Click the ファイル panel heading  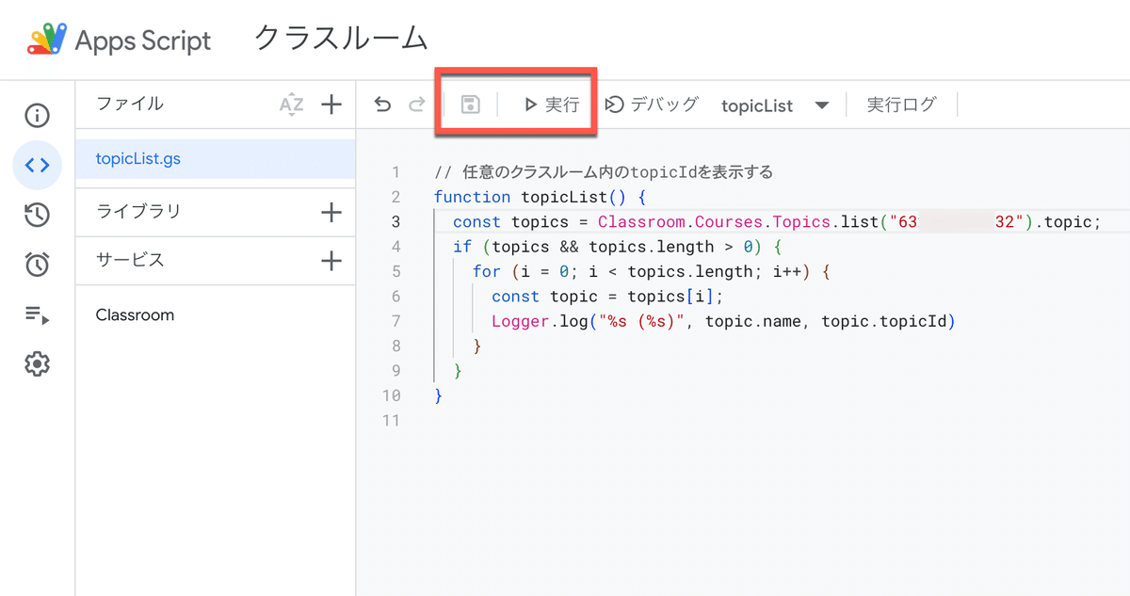pyautogui.click(x=130, y=104)
